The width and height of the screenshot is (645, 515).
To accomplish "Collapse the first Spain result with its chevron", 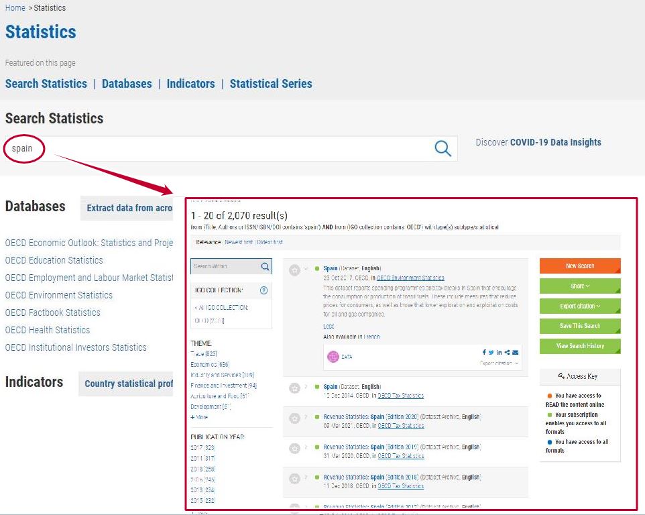I will click(306, 269).
